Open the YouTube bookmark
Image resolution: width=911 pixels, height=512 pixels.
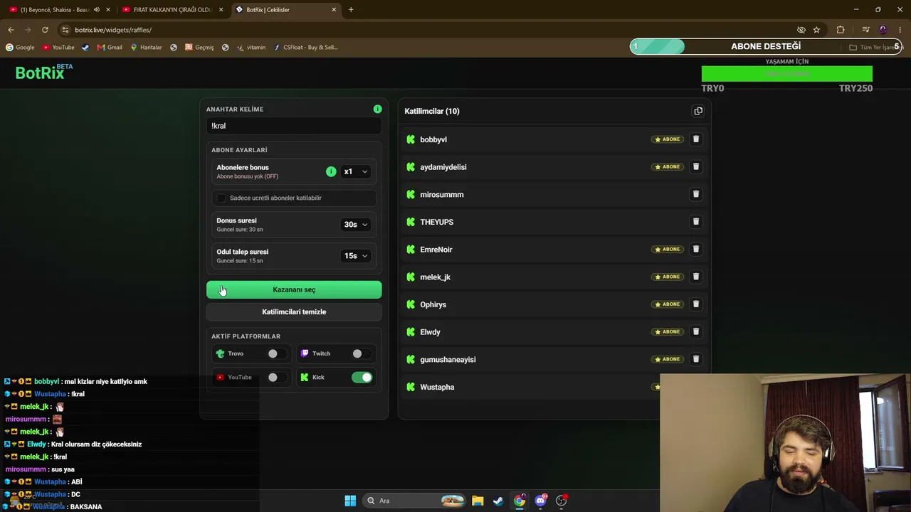[x=58, y=48]
